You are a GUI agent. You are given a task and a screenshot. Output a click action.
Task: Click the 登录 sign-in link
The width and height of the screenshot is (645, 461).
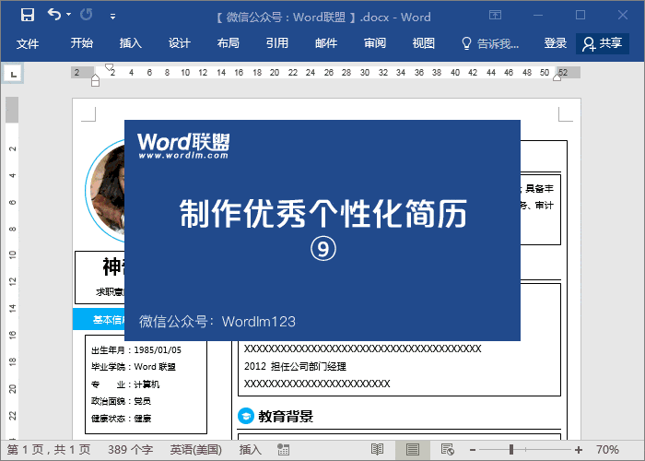556,42
